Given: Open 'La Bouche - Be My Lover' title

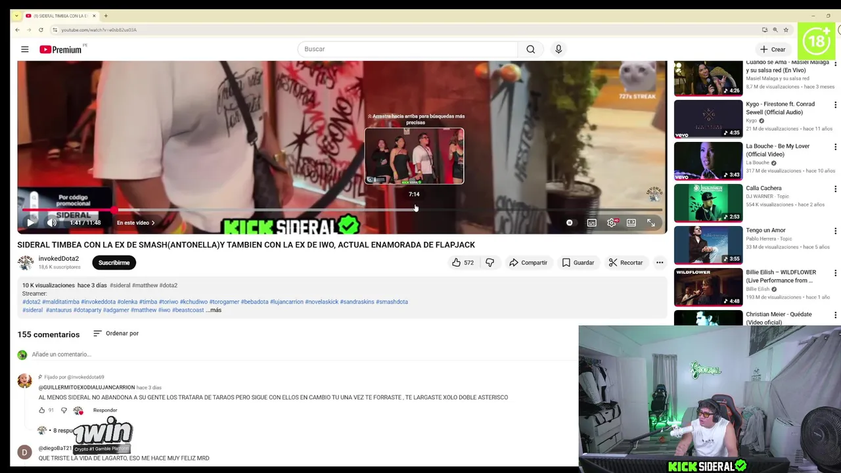Looking at the screenshot, I should point(778,150).
